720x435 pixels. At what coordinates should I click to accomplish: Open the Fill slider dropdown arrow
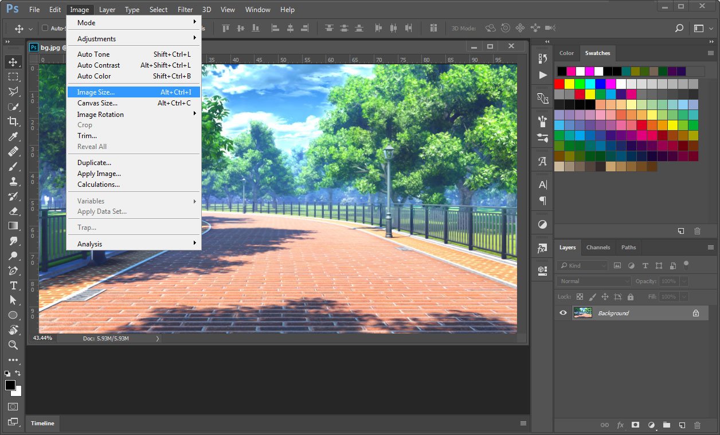pos(683,297)
